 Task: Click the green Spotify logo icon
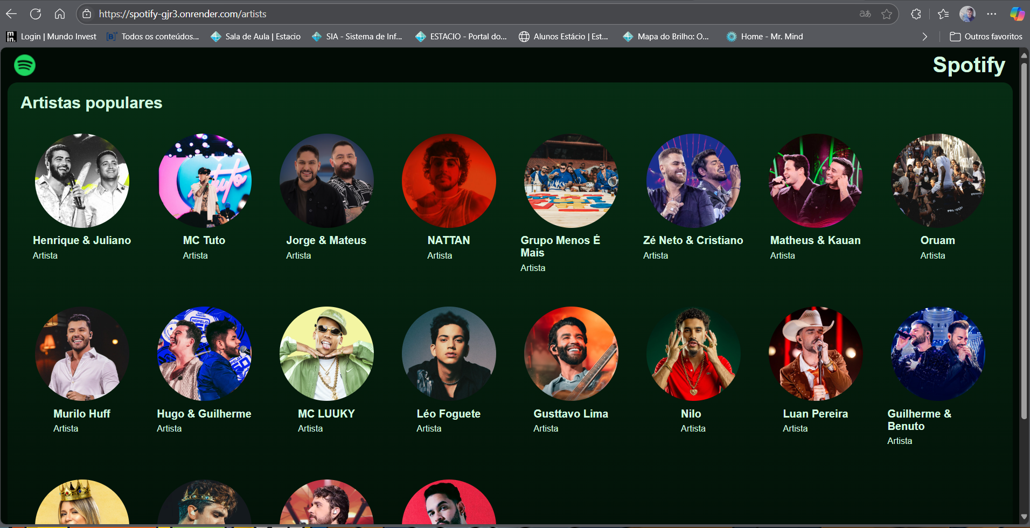point(25,65)
